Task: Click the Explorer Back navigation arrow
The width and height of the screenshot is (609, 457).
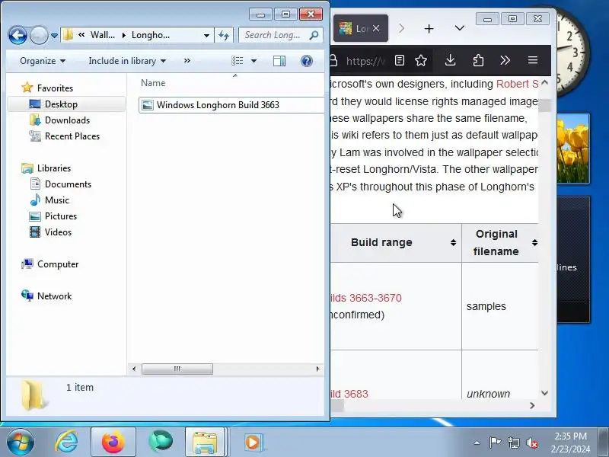Action: pos(18,35)
